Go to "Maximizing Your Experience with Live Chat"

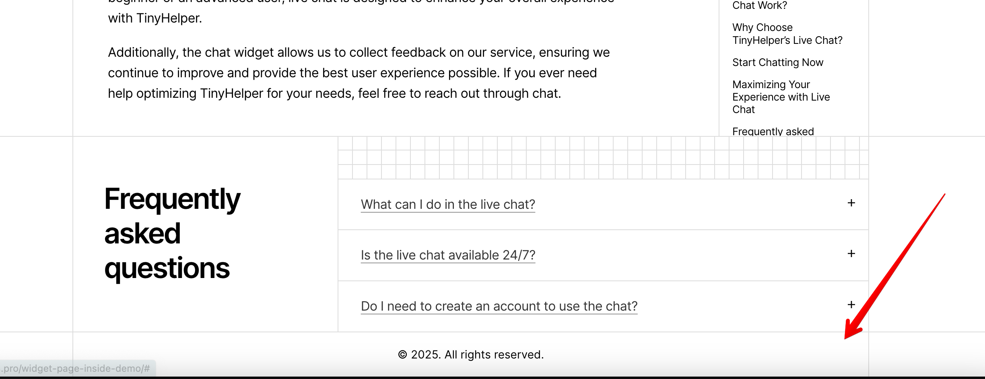(781, 97)
